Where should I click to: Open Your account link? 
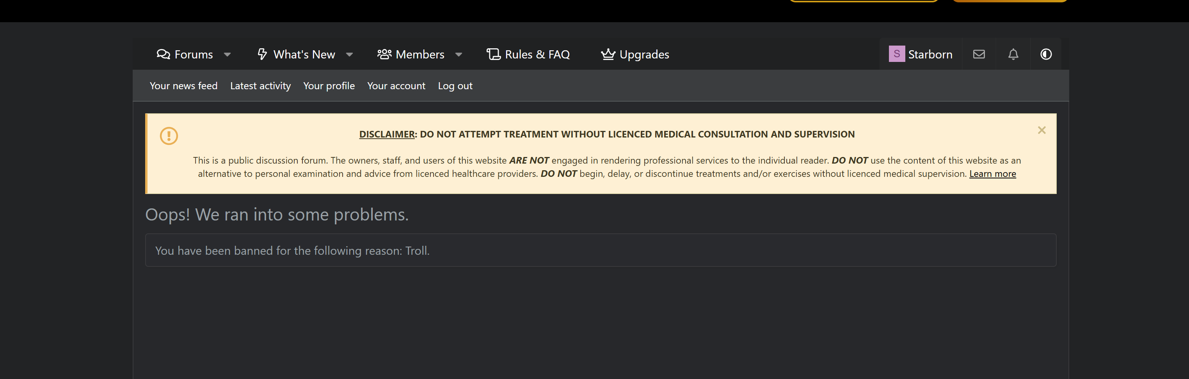pos(396,86)
